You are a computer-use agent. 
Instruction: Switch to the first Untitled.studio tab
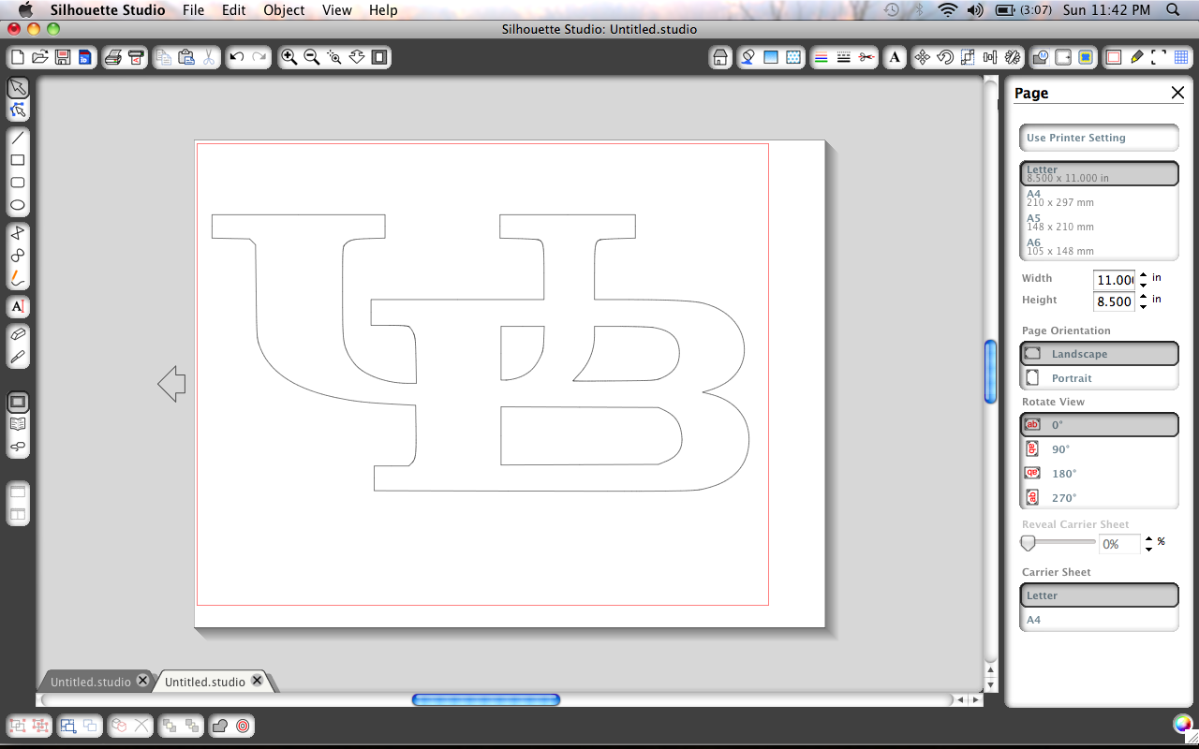coord(91,682)
